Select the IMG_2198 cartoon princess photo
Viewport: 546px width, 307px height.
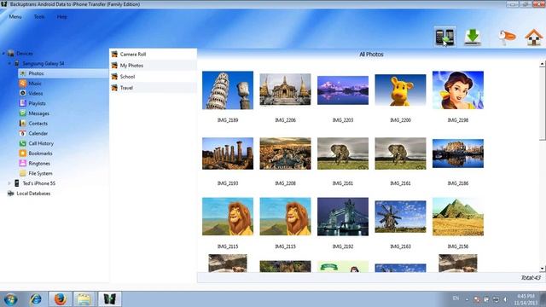tap(458, 90)
